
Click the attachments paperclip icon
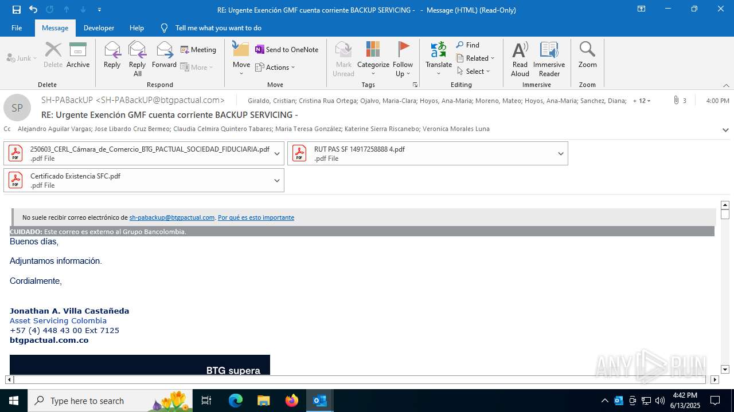(677, 100)
